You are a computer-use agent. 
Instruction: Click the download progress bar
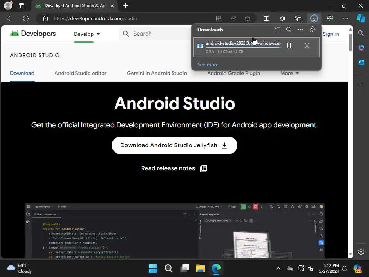coord(243,48)
